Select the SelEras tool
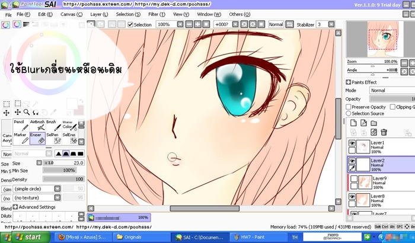Image resolution: width=415 pixels, height=243 pixels. 69,138
